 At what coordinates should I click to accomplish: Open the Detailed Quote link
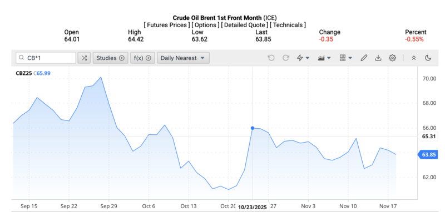pyautogui.click(x=244, y=25)
